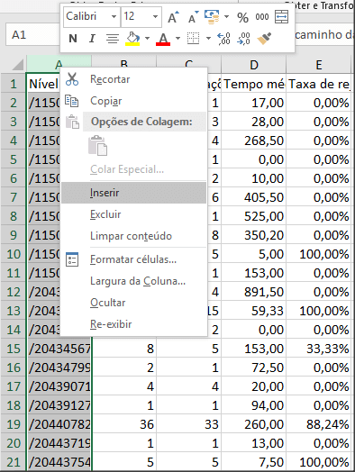Click cell with value 36

pyautogui.click(x=124, y=424)
